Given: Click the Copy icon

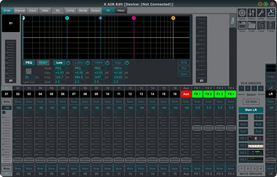Looking at the screenshot, I should 261,26.
